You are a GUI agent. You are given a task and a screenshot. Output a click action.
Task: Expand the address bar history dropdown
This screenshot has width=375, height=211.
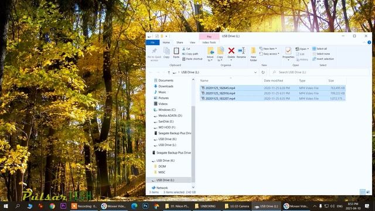pyautogui.click(x=255, y=72)
